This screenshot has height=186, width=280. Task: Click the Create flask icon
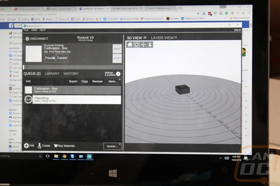tap(39, 146)
